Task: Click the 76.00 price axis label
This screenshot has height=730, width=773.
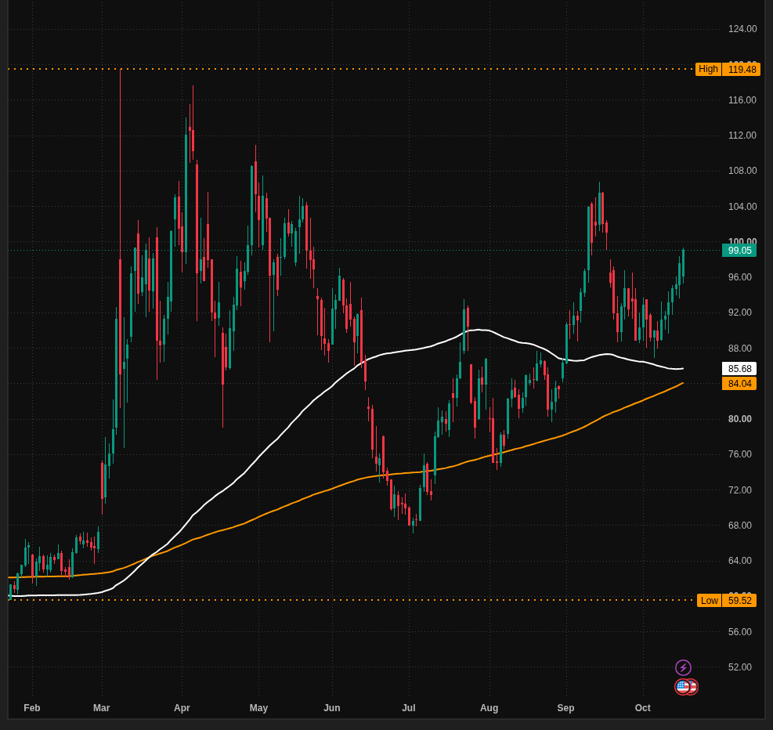Action: [x=740, y=454]
